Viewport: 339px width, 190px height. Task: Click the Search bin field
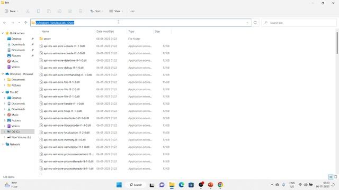[299, 23]
